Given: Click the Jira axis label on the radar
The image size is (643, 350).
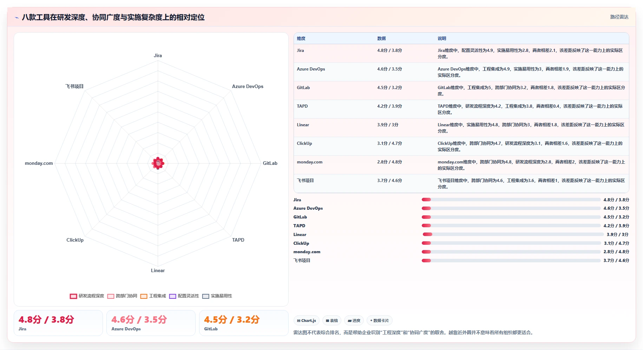Looking at the screenshot, I should point(158,55).
